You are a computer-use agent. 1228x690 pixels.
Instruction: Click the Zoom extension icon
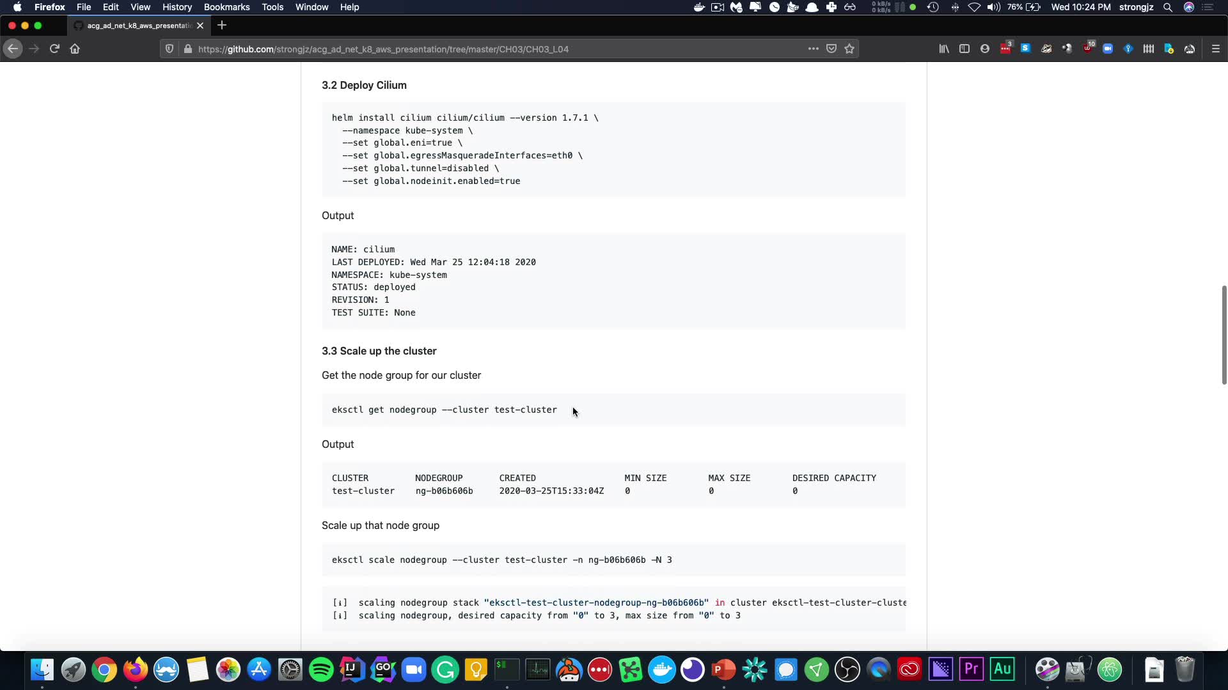pos(1108,49)
